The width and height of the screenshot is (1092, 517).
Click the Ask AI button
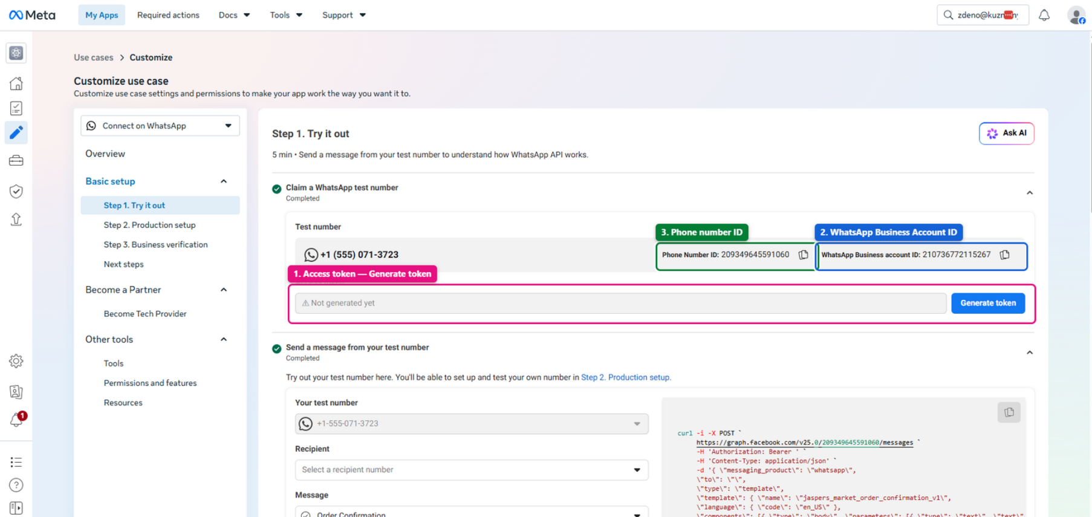(x=1007, y=134)
